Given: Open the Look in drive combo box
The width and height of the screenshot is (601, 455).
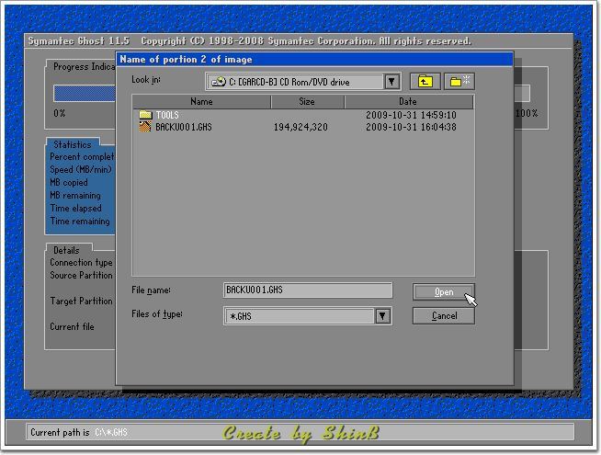Looking at the screenshot, I should pyautogui.click(x=303, y=82).
